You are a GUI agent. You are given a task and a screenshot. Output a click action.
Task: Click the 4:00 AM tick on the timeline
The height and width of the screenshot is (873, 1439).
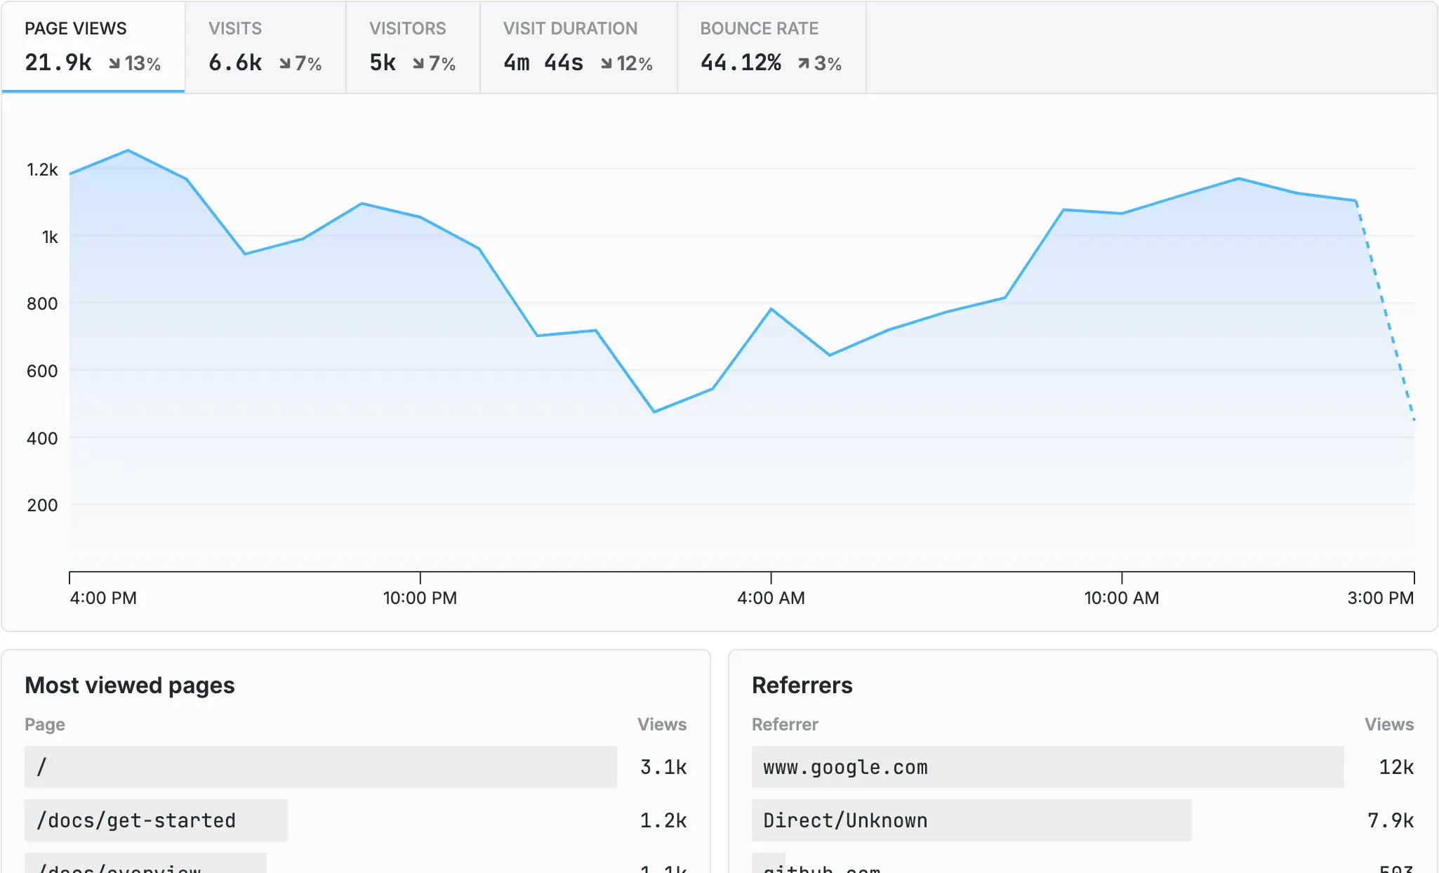771,598
